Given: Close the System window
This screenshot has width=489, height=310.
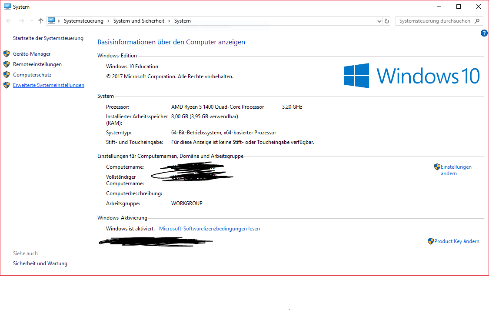Looking at the screenshot, I should tap(479, 7).
